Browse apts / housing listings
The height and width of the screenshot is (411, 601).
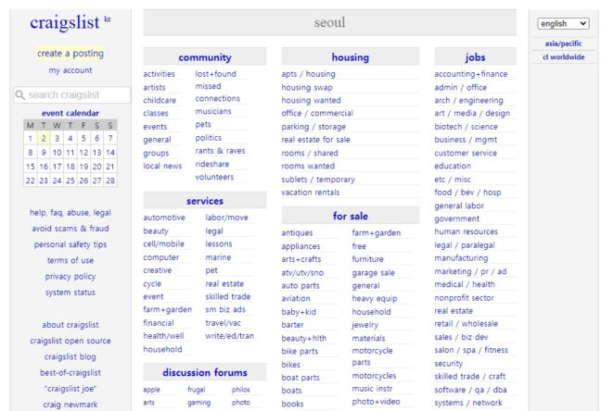click(x=308, y=74)
